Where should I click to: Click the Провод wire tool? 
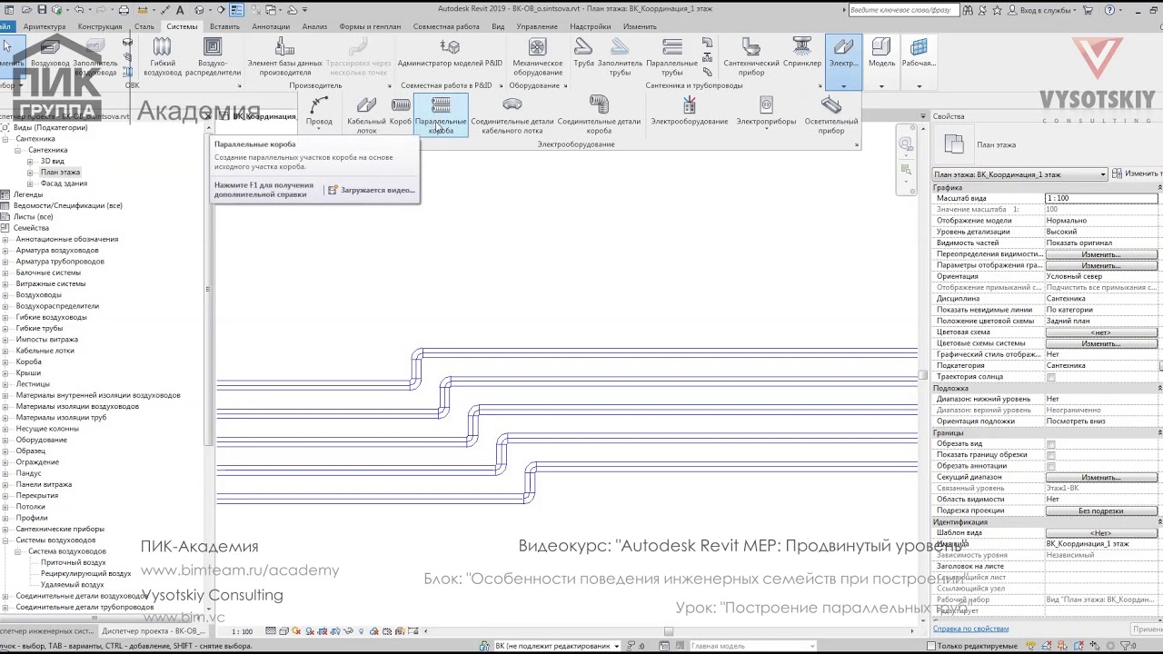click(x=319, y=112)
